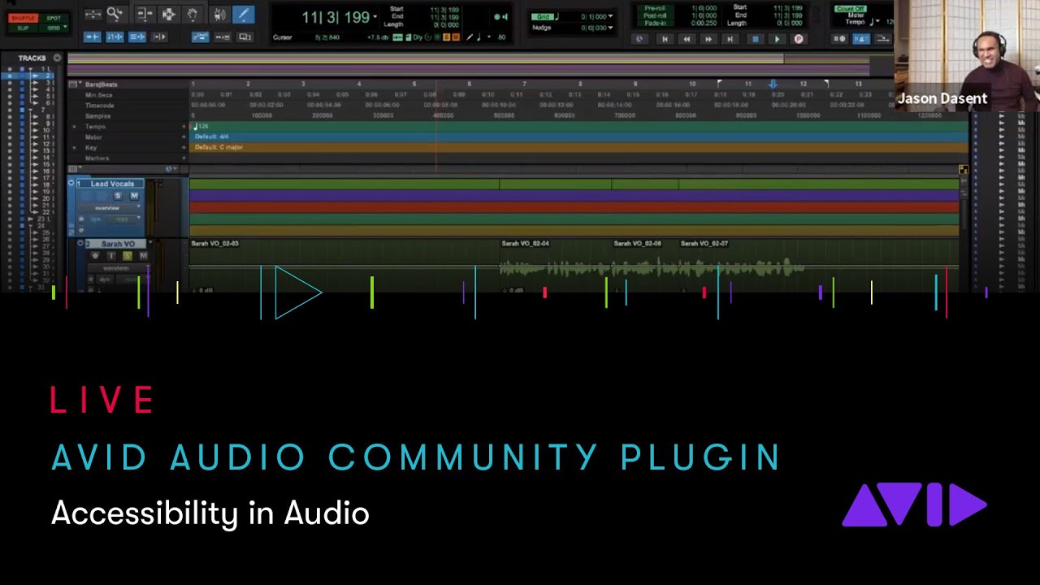Image resolution: width=1040 pixels, height=585 pixels.
Task: Open Lead Vocals read automation dropdown
Action: coord(123,219)
